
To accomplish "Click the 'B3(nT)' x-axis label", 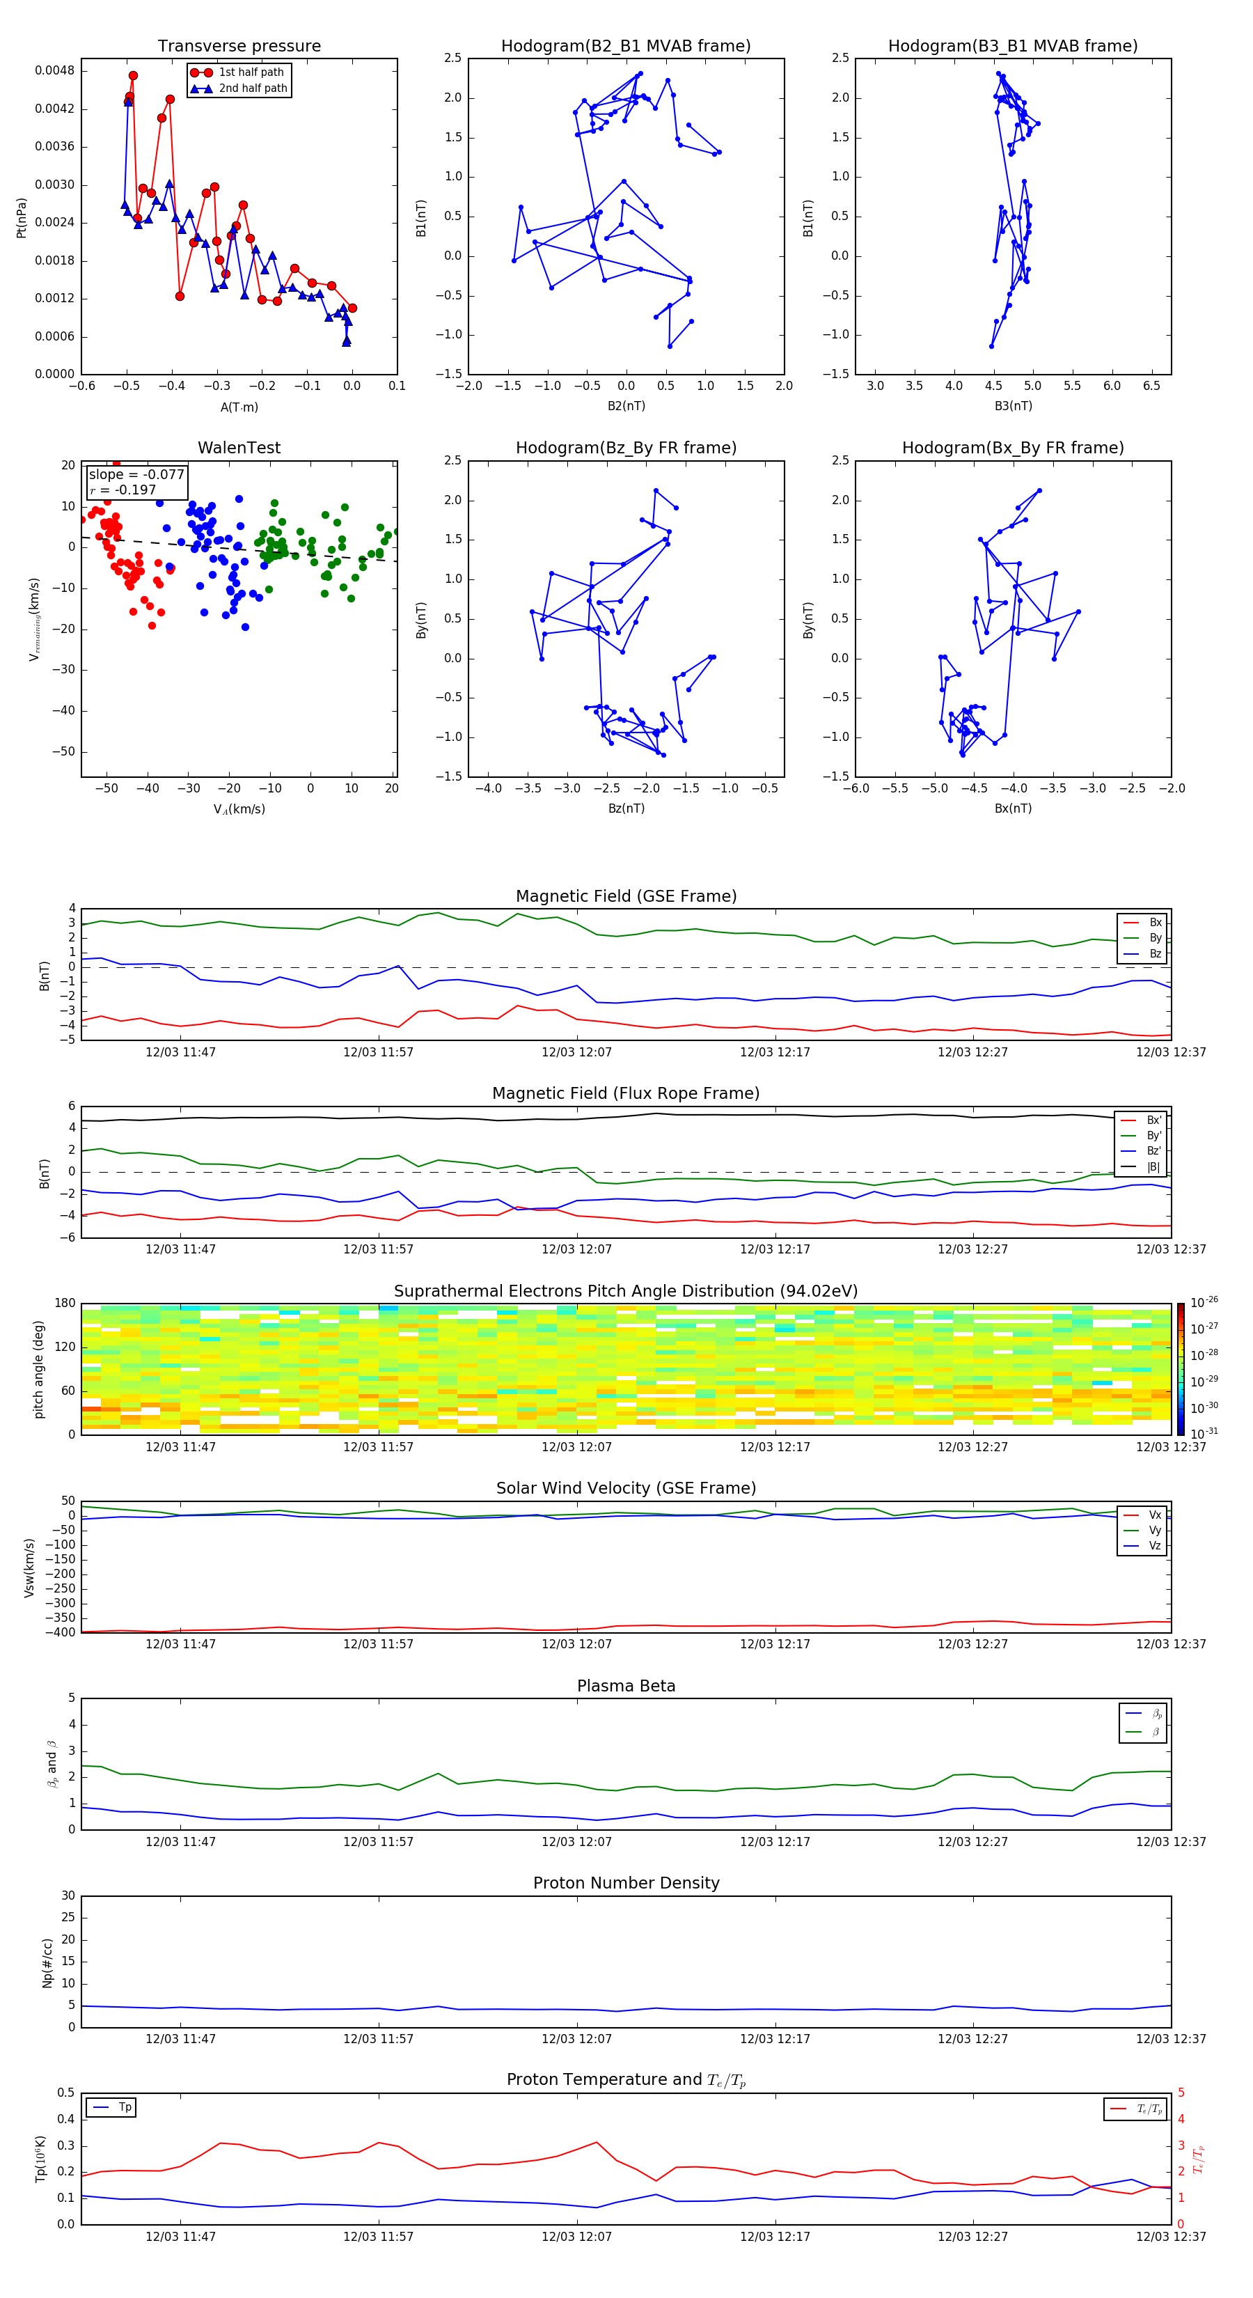I will [x=1013, y=406].
